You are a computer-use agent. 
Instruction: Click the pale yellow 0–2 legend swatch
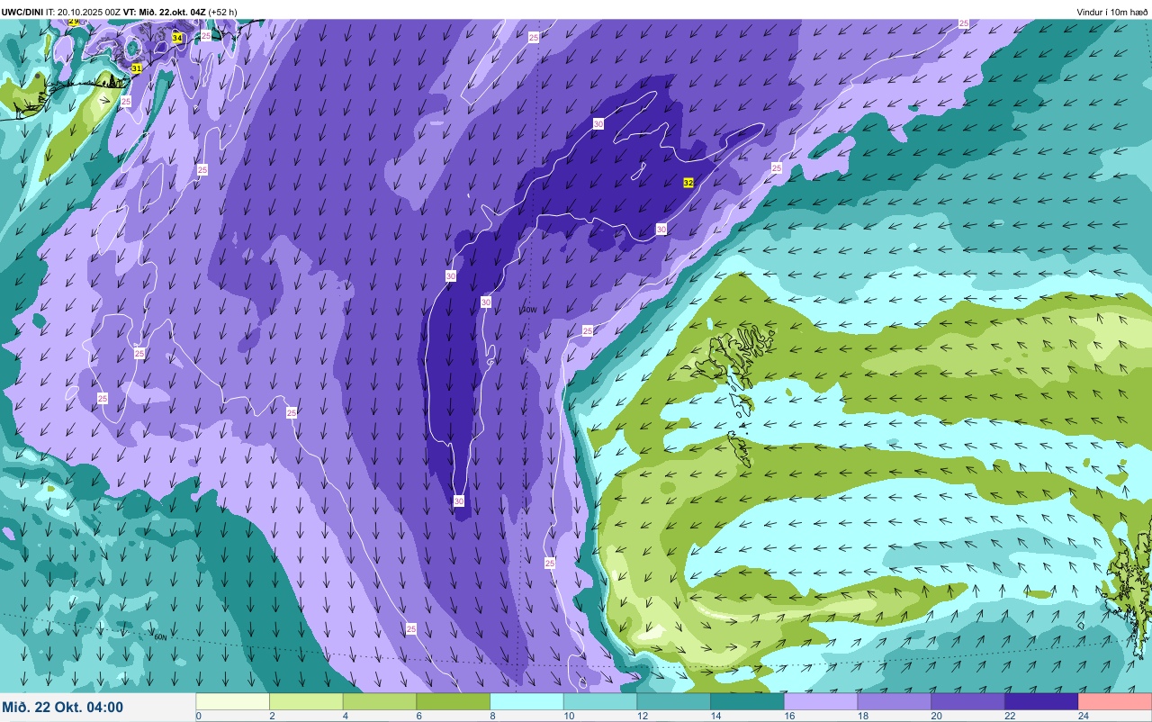tap(233, 701)
